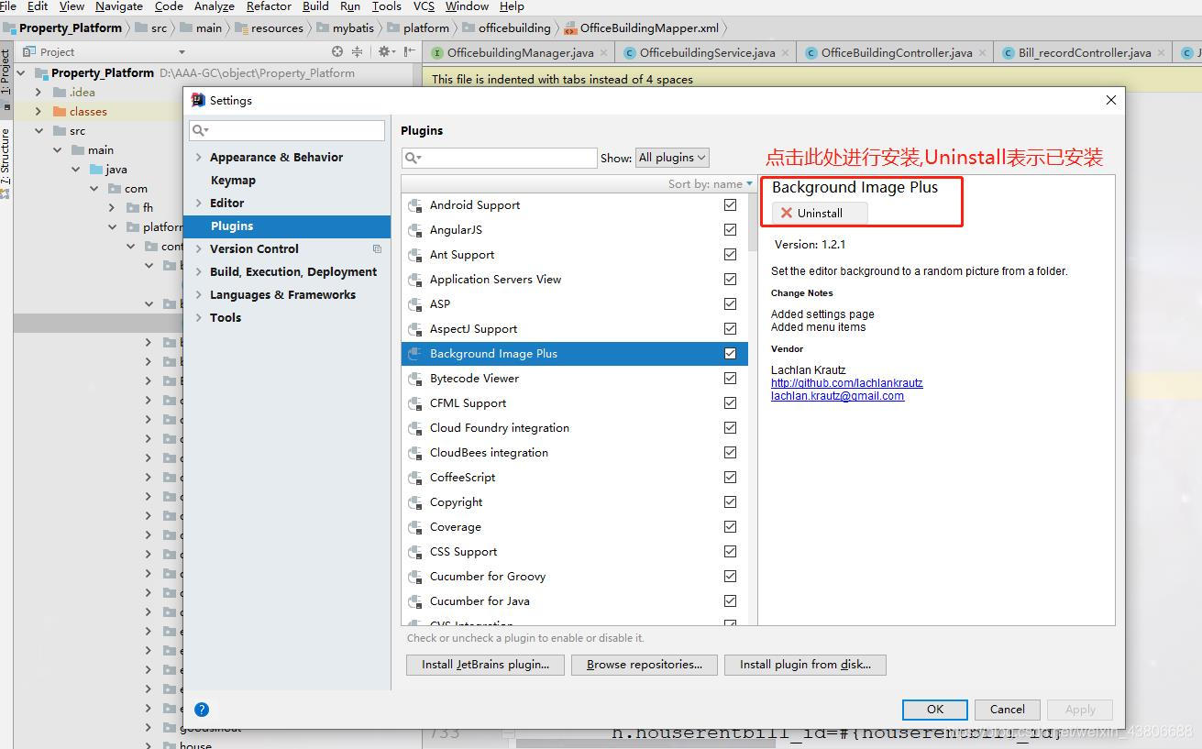Click scroll-from-source icon in Project panel
The image size is (1202, 749).
(x=337, y=52)
